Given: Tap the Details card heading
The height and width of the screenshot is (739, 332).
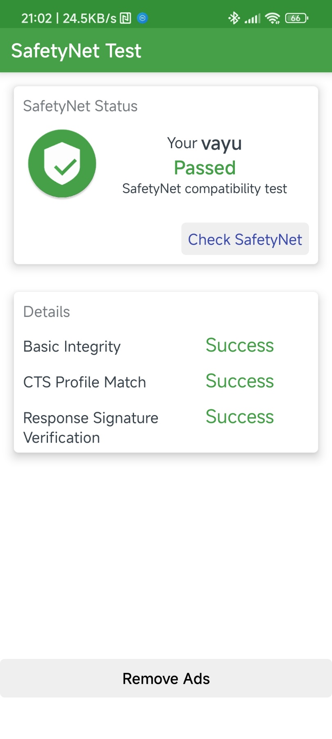Looking at the screenshot, I should [47, 312].
